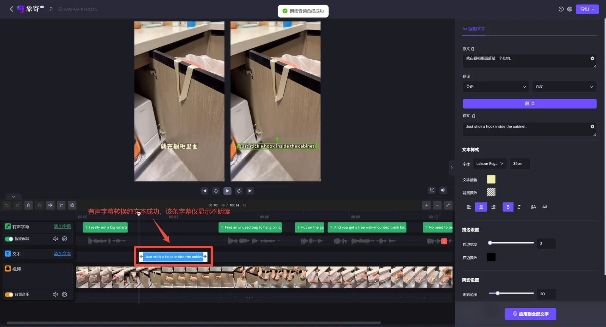Toggle the 背景音乐 switch
The height and width of the screenshot is (327, 606).
(9, 294)
